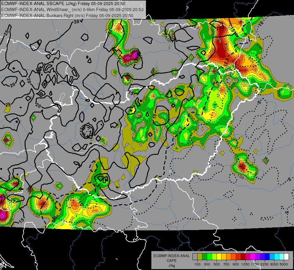Select the white swatch above 5000
Screen dimensions: 294x270
[286, 257]
